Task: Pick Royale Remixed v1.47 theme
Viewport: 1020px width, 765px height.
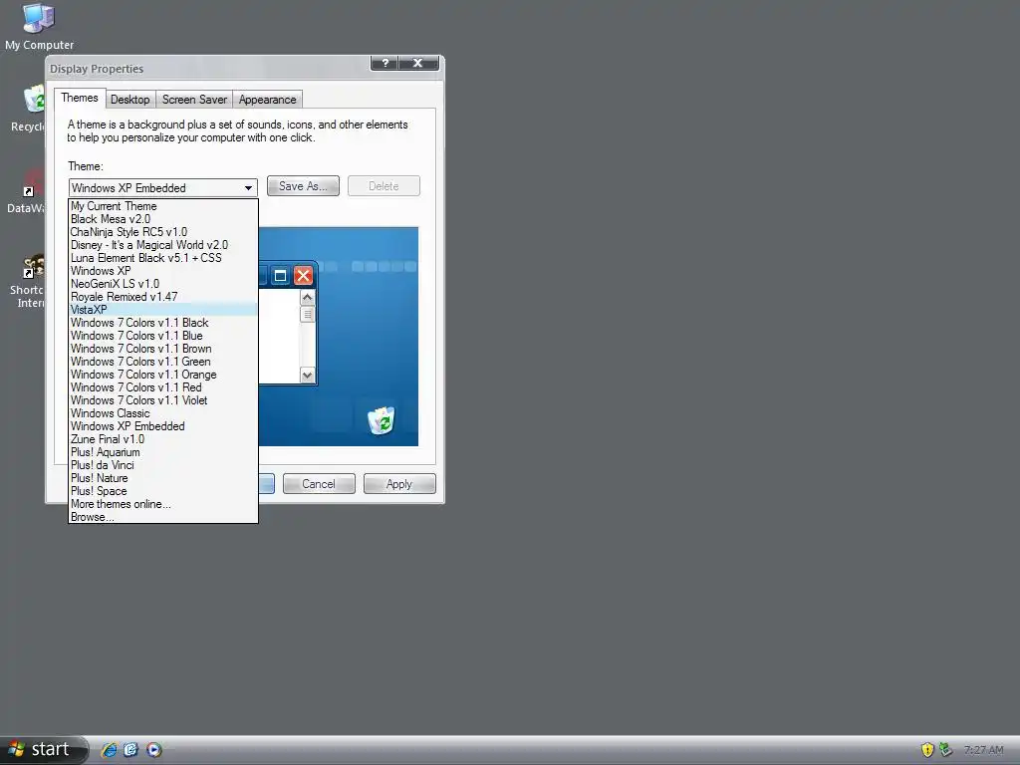Action: [163, 297]
